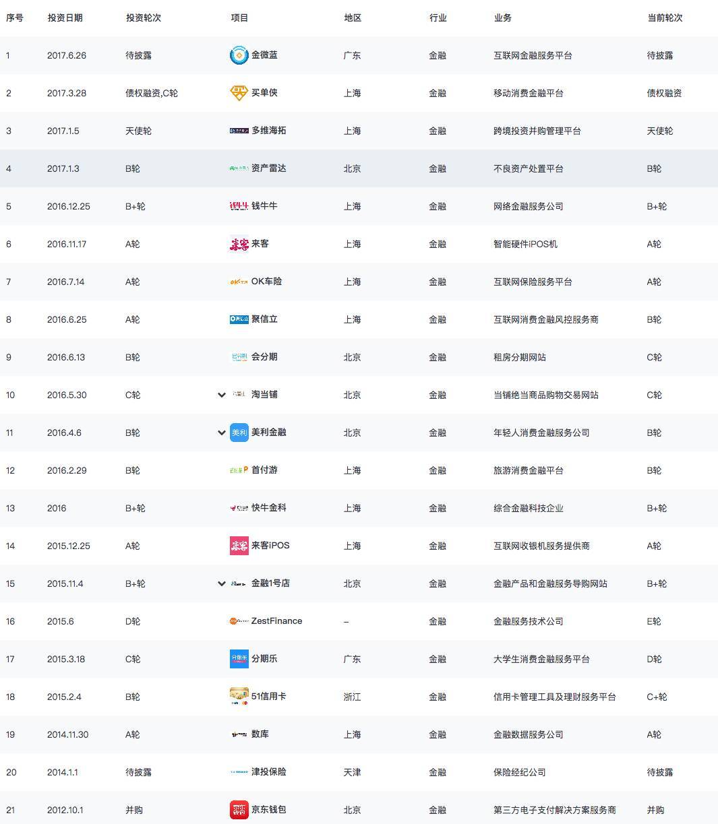Click the 金微蓝 company logo icon

239,55
